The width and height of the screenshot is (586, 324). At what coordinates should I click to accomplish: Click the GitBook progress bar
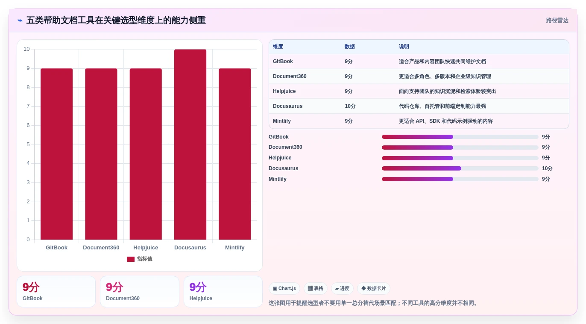coord(460,137)
